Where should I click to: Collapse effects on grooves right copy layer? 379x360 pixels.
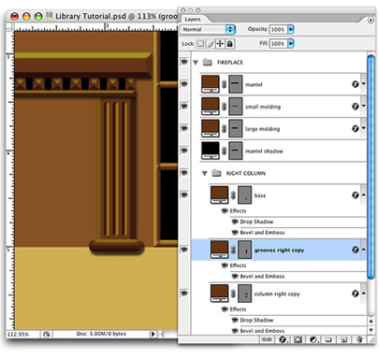363,250
